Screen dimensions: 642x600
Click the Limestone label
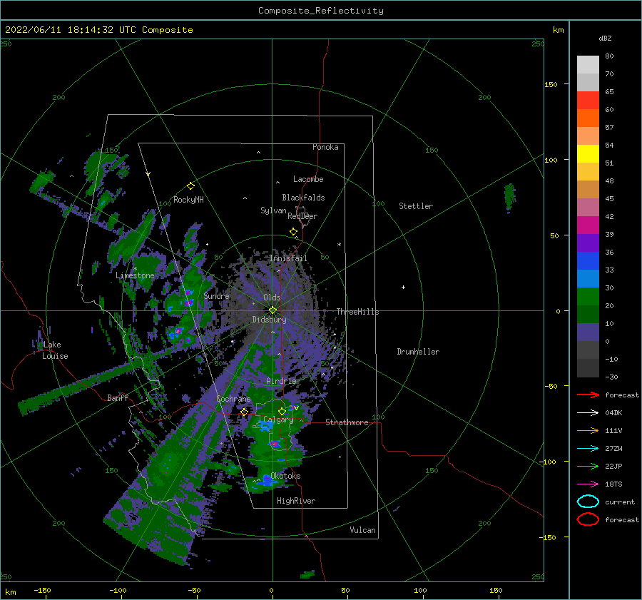pyautogui.click(x=135, y=275)
